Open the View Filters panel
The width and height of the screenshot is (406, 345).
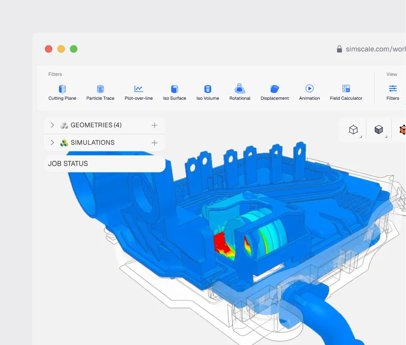(x=393, y=93)
